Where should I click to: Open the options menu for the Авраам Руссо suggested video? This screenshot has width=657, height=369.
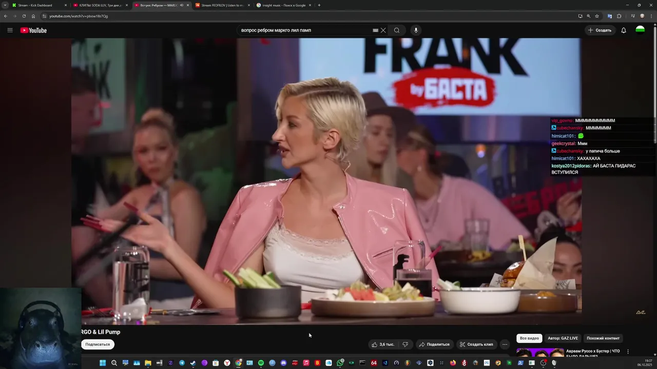(628, 352)
